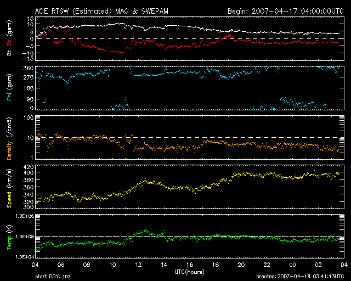Click the -5 tick on the Bt Bz axis
This screenshot has height=281, width=351.
tap(31, 46)
